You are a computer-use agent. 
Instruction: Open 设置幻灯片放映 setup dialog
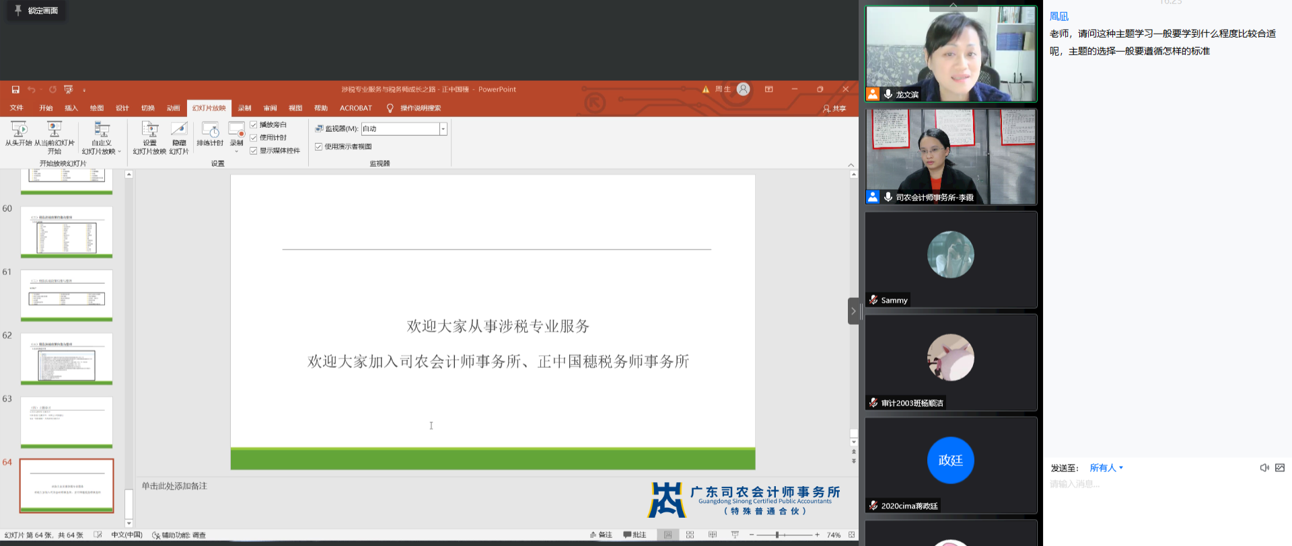[x=149, y=137]
